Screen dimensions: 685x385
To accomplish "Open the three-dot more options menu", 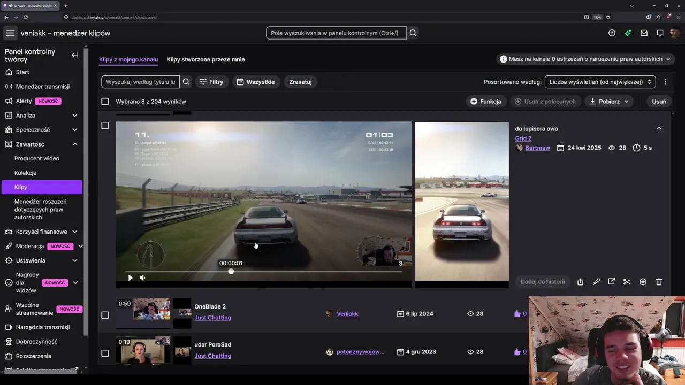I will (x=665, y=82).
